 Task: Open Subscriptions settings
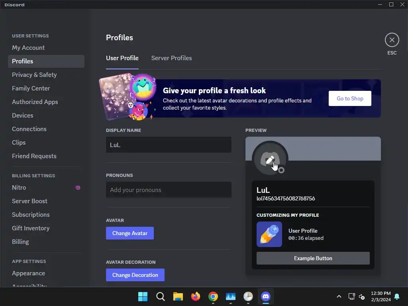coord(46,214)
